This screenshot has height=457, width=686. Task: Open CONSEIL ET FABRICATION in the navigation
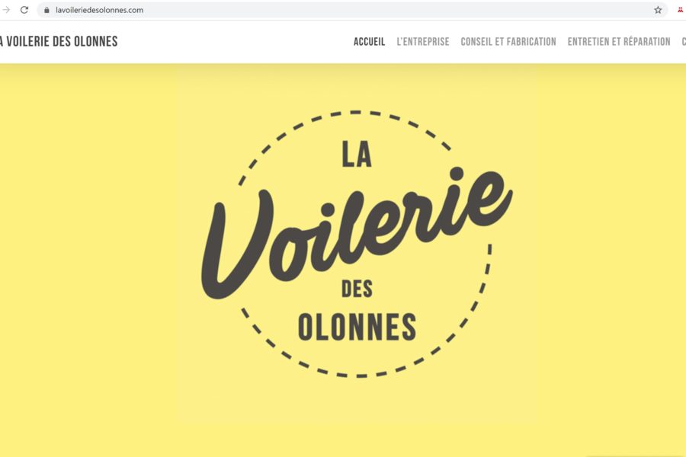coord(508,42)
